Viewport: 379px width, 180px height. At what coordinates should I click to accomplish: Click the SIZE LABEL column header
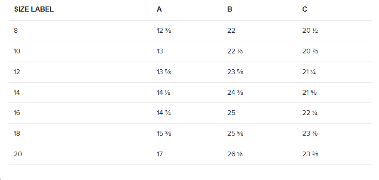click(x=34, y=9)
